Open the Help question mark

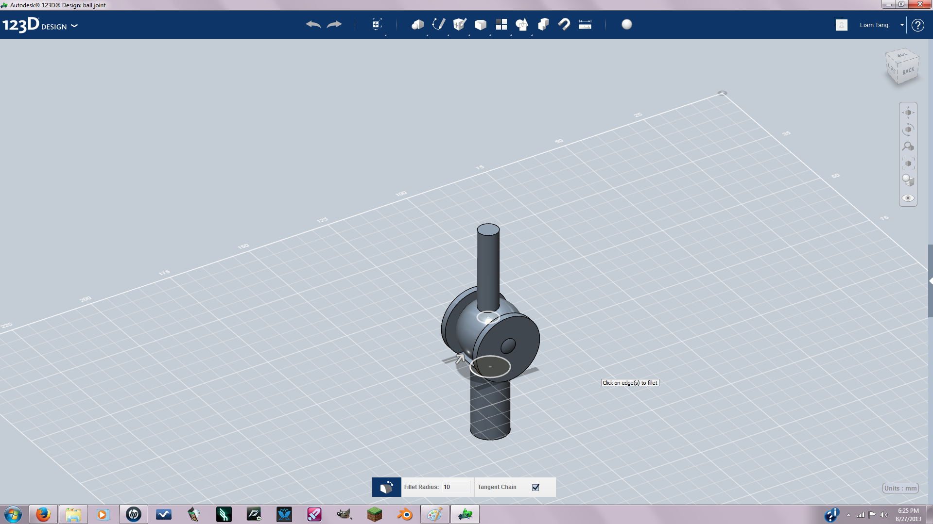917,25
